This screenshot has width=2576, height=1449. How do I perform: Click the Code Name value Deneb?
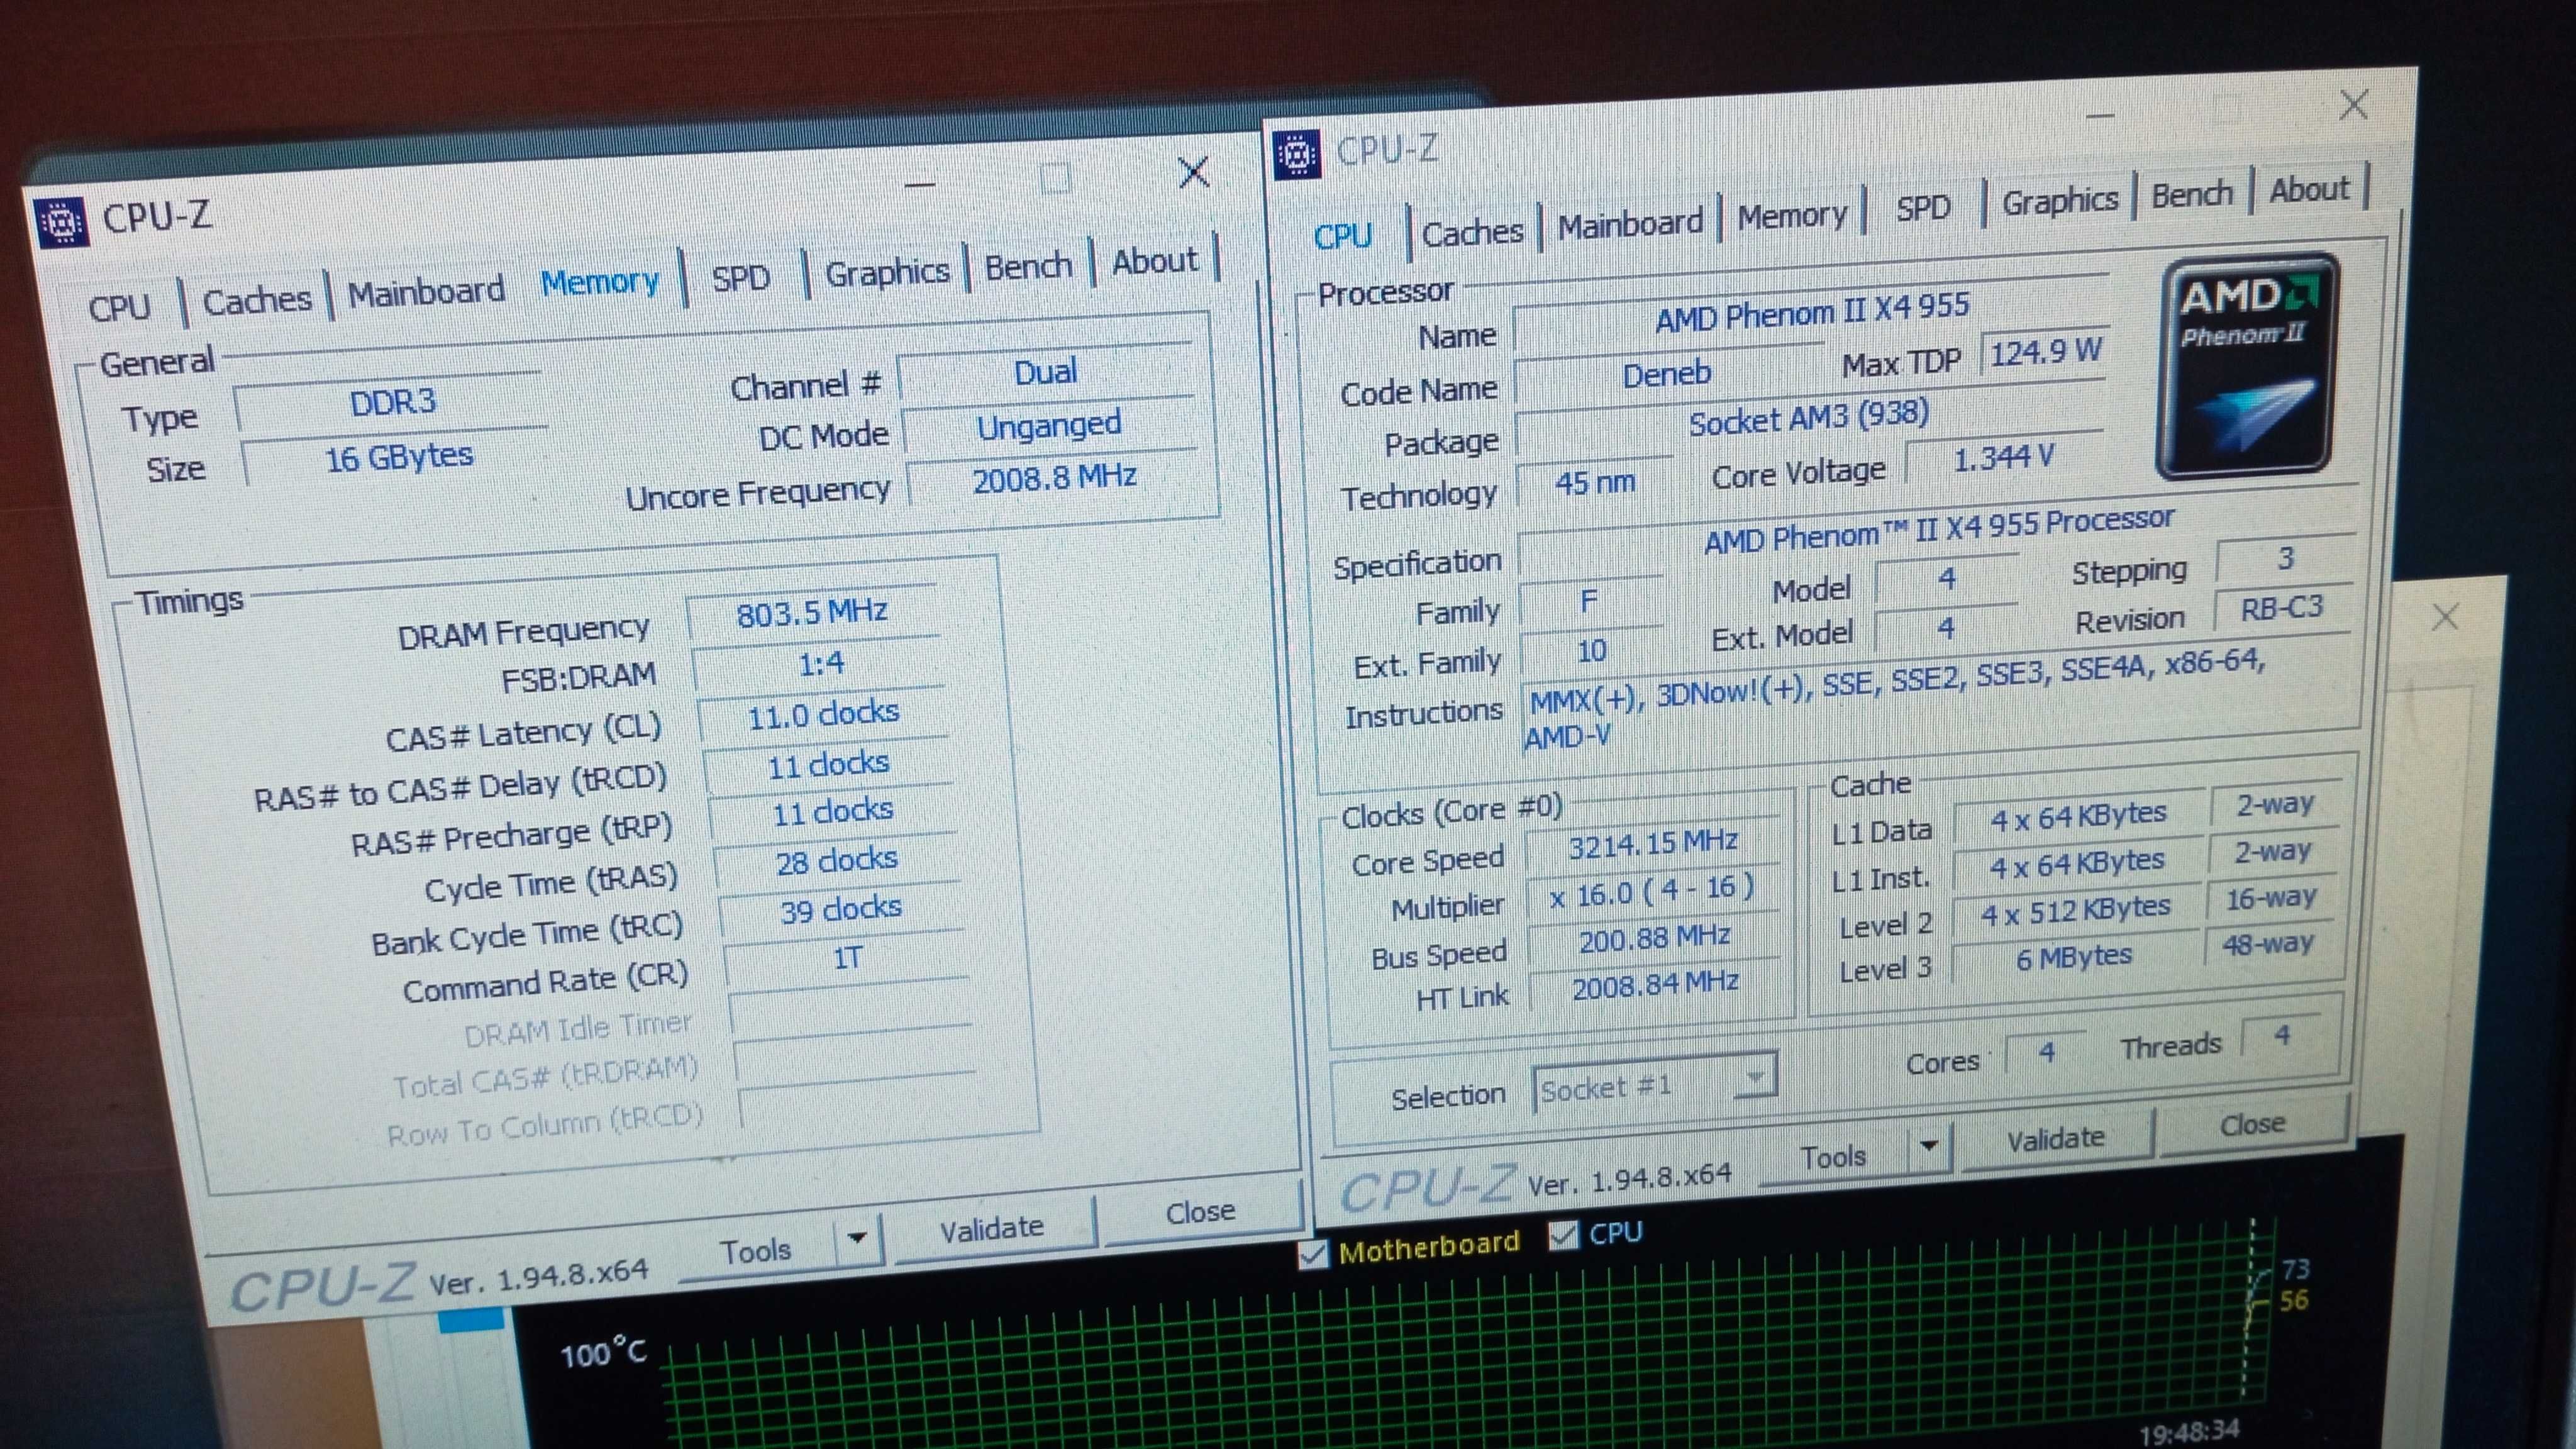[x=1667, y=375]
